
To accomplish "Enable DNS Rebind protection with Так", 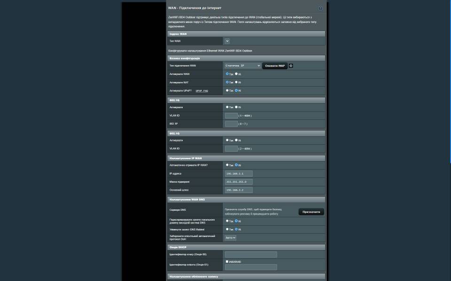I will click(x=227, y=229).
